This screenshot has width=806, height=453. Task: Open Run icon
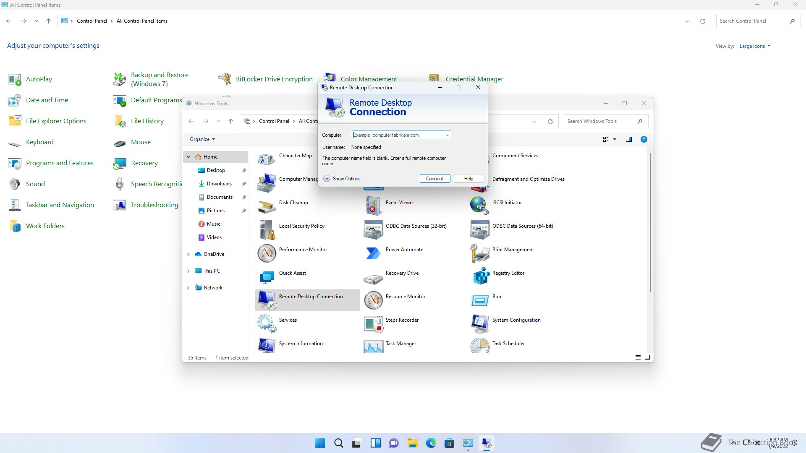coord(480,300)
